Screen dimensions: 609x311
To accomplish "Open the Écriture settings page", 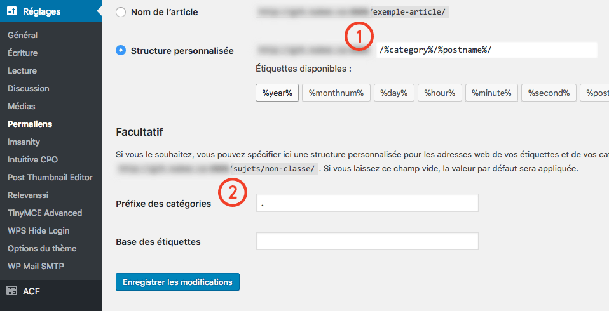I will pos(23,53).
